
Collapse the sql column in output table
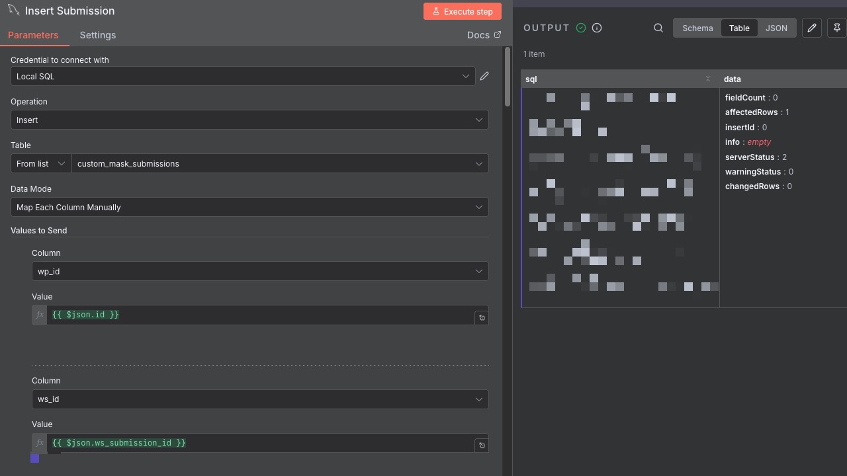pyautogui.click(x=707, y=79)
